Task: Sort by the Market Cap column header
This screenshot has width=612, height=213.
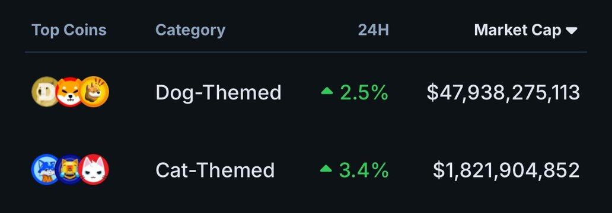Action: (517, 30)
